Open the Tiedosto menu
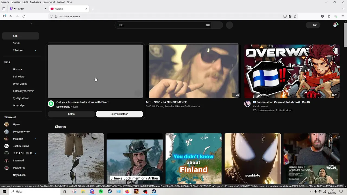The height and width of the screenshot is (195, 347). (x=5, y=2)
